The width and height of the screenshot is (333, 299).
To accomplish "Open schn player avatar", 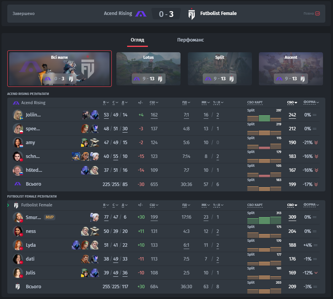I will click(x=18, y=156).
